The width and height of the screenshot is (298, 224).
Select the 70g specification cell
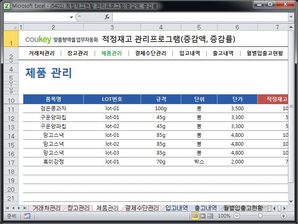pos(161,162)
